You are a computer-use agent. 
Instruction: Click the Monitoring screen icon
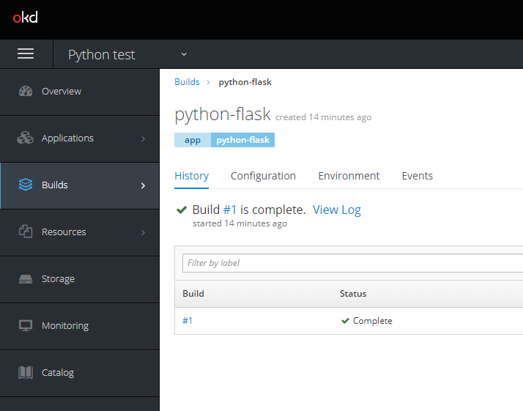tap(26, 326)
